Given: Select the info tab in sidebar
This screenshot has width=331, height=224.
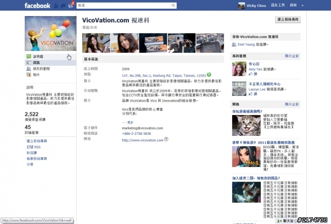Looking at the screenshot, I should click(x=51, y=63).
